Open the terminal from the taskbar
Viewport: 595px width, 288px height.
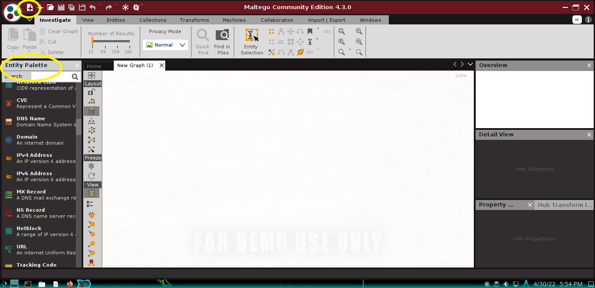28,284
